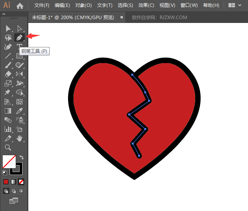Open the 文件(F) menu
248x211 pixels.
(x=42, y=5)
